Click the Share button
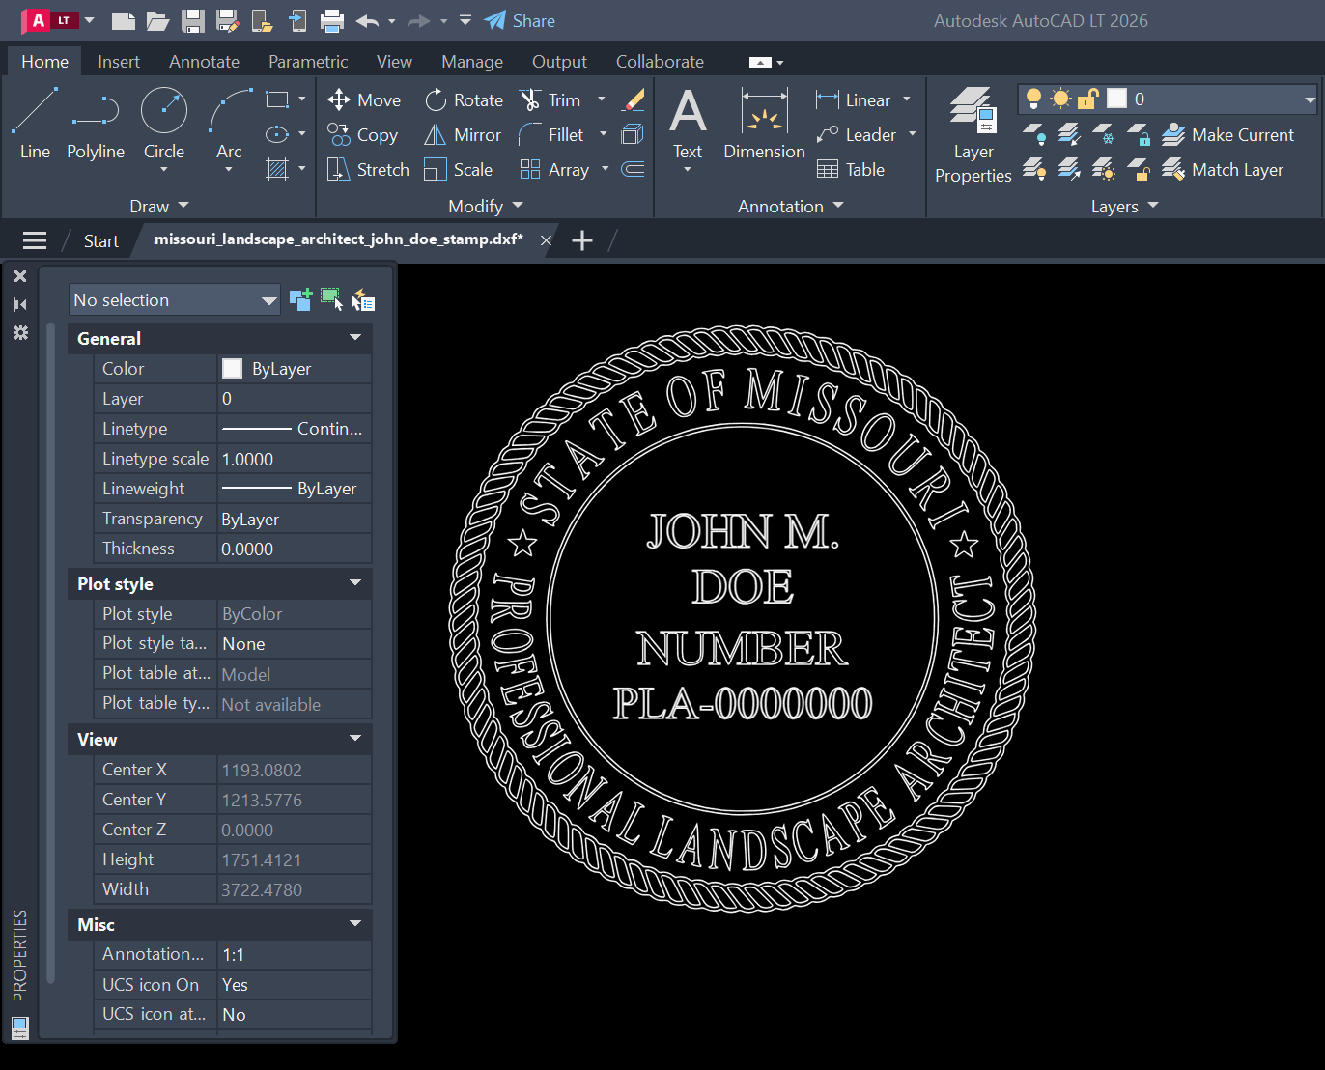Screen dimensions: 1325x1070 click(520, 21)
